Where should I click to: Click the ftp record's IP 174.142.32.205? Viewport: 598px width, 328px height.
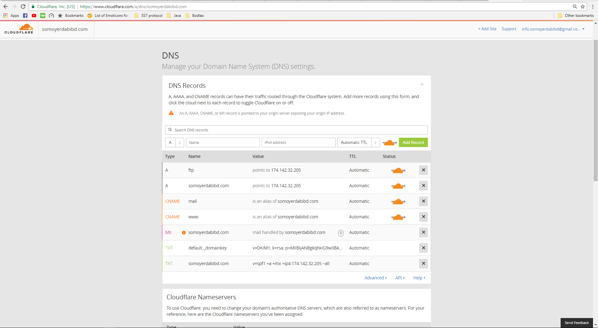click(x=286, y=170)
